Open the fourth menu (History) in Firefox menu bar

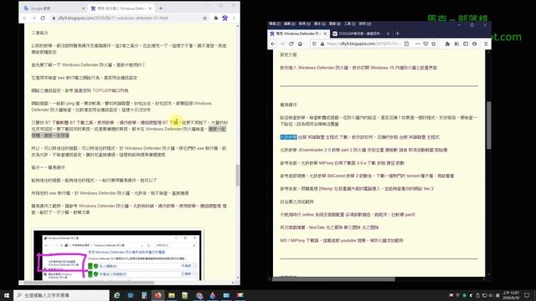320,23
